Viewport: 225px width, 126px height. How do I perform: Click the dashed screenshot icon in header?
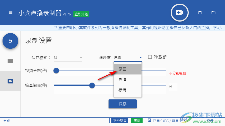(213, 13)
